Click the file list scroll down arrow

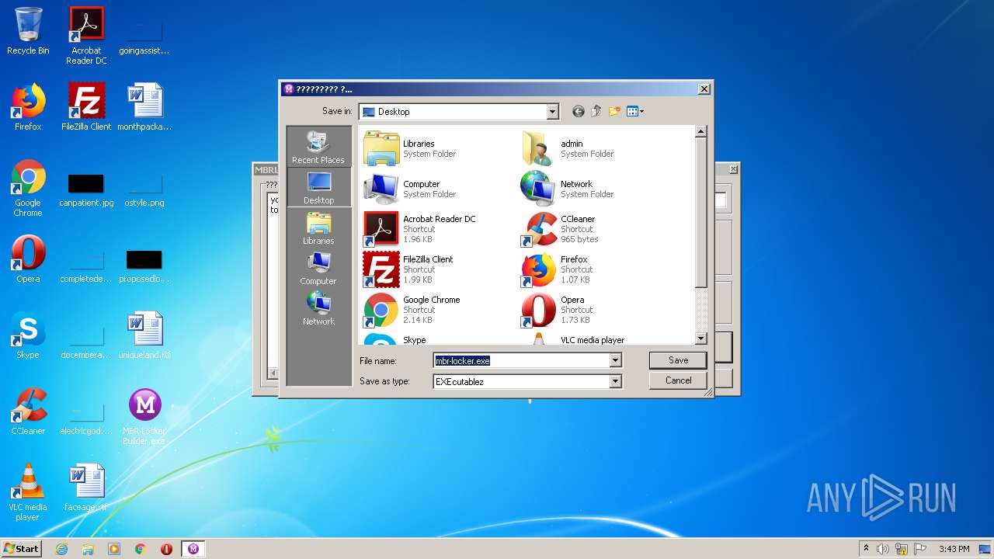point(701,339)
